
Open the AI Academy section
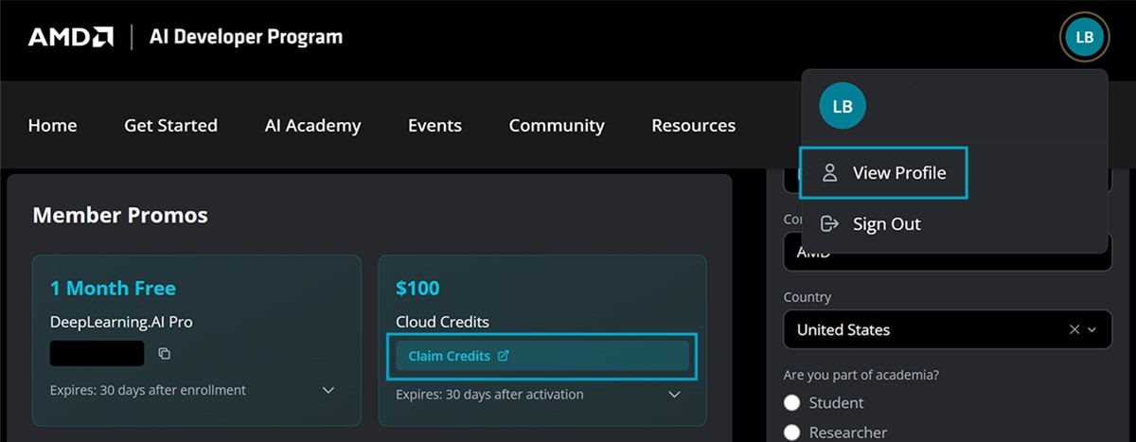[x=312, y=125]
